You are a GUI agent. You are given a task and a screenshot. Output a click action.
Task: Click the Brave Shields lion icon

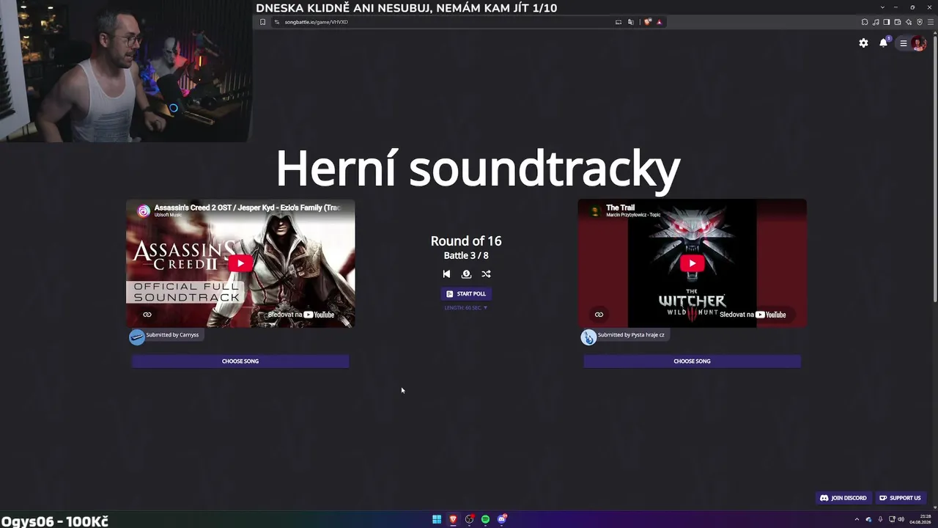pyautogui.click(x=647, y=22)
